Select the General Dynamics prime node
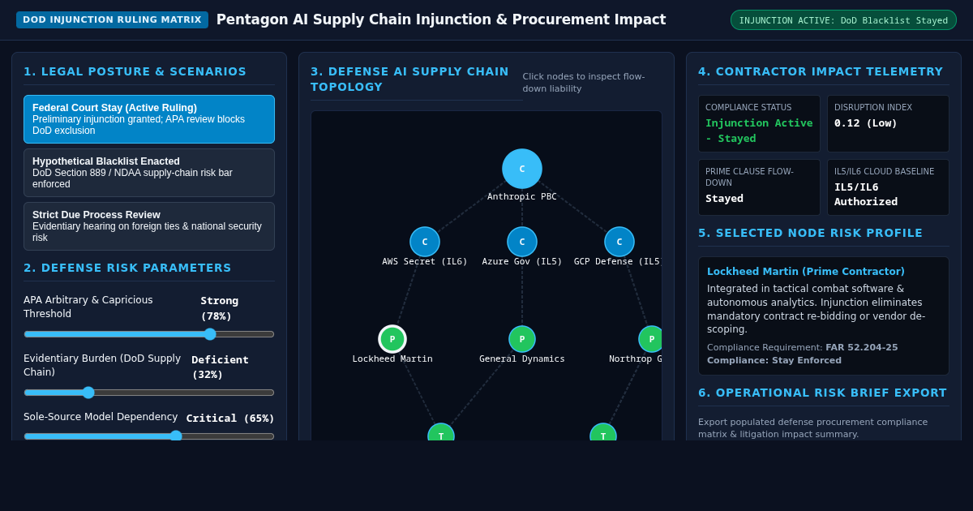 [x=522, y=339]
